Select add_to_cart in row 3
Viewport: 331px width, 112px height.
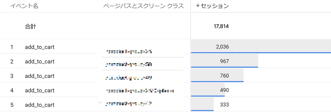click(x=39, y=76)
